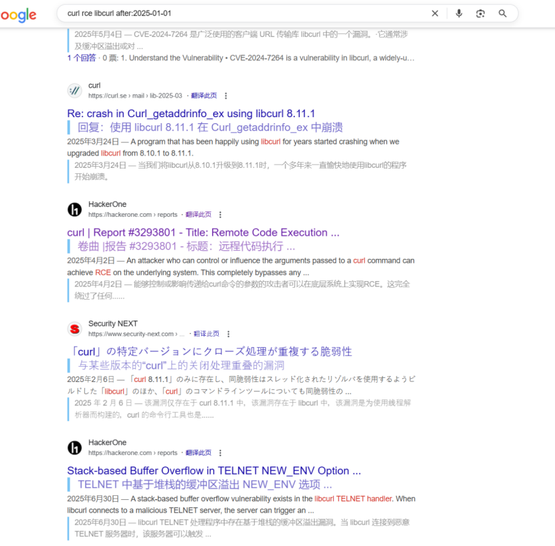Open 'Stack-based Buffer Overflow in TELNET' result
555x546 pixels.
[214, 470]
